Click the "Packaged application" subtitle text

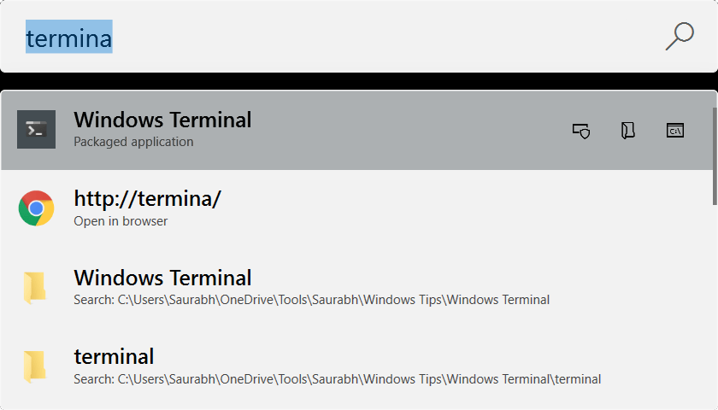[133, 142]
